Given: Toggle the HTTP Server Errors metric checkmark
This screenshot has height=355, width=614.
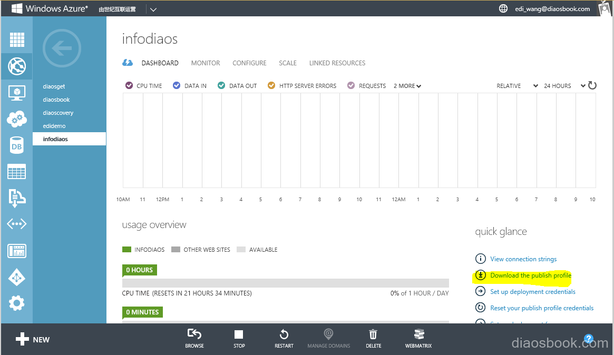Looking at the screenshot, I should click(x=271, y=86).
